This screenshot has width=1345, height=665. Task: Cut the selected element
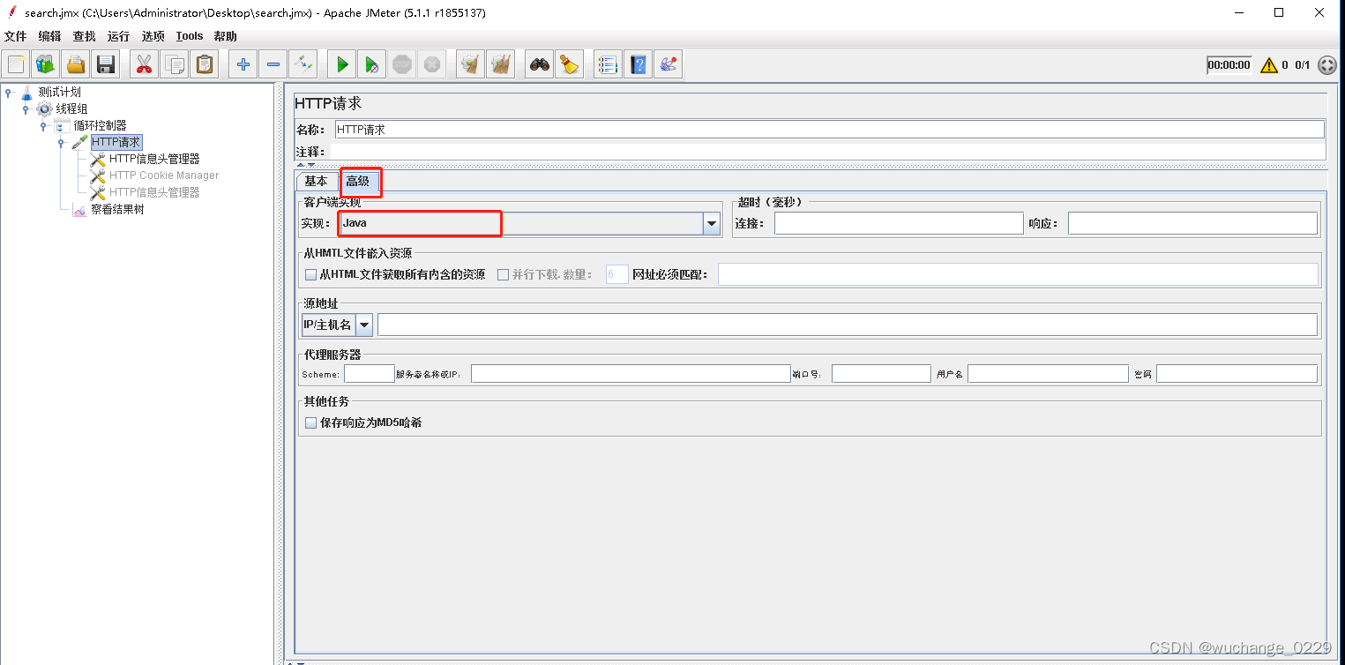coord(144,64)
